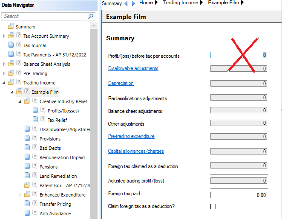Collapse the Creative Industry Relief node

pyautogui.click(x=20, y=101)
